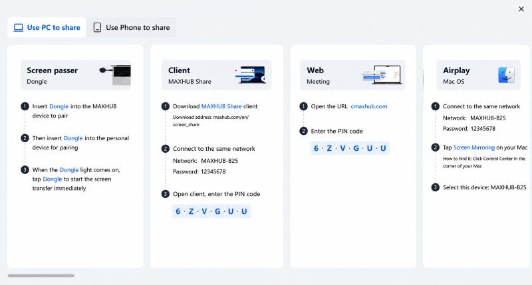The height and width of the screenshot is (285, 532).
Task: Click 'Connect to the same network' in Client card
Action: point(213,149)
